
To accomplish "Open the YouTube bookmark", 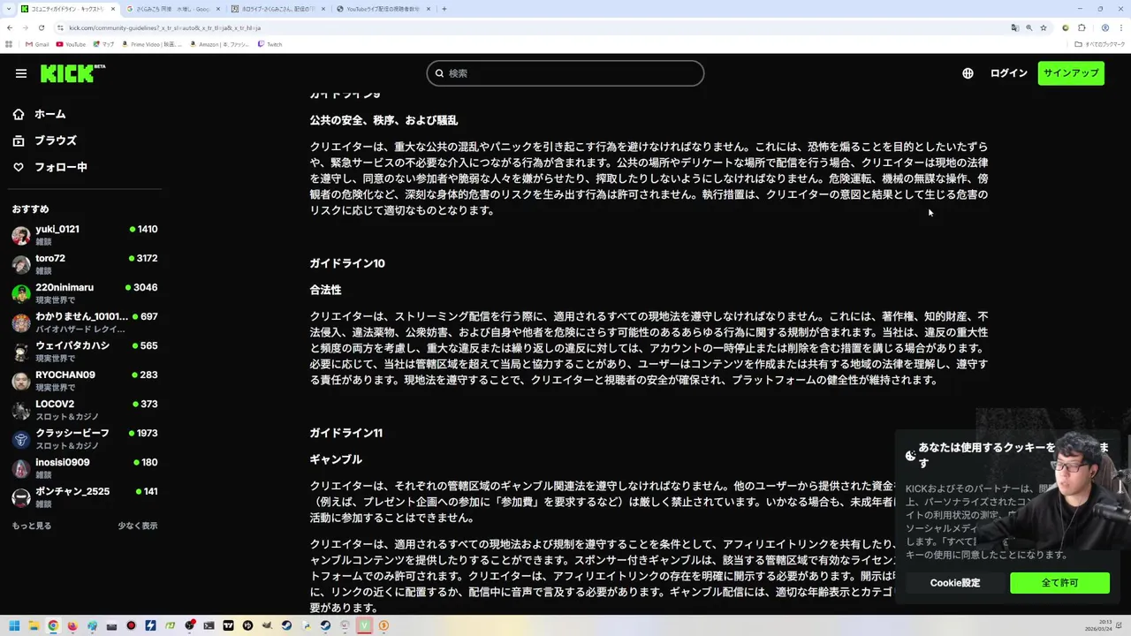I will [x=71, y=44].
